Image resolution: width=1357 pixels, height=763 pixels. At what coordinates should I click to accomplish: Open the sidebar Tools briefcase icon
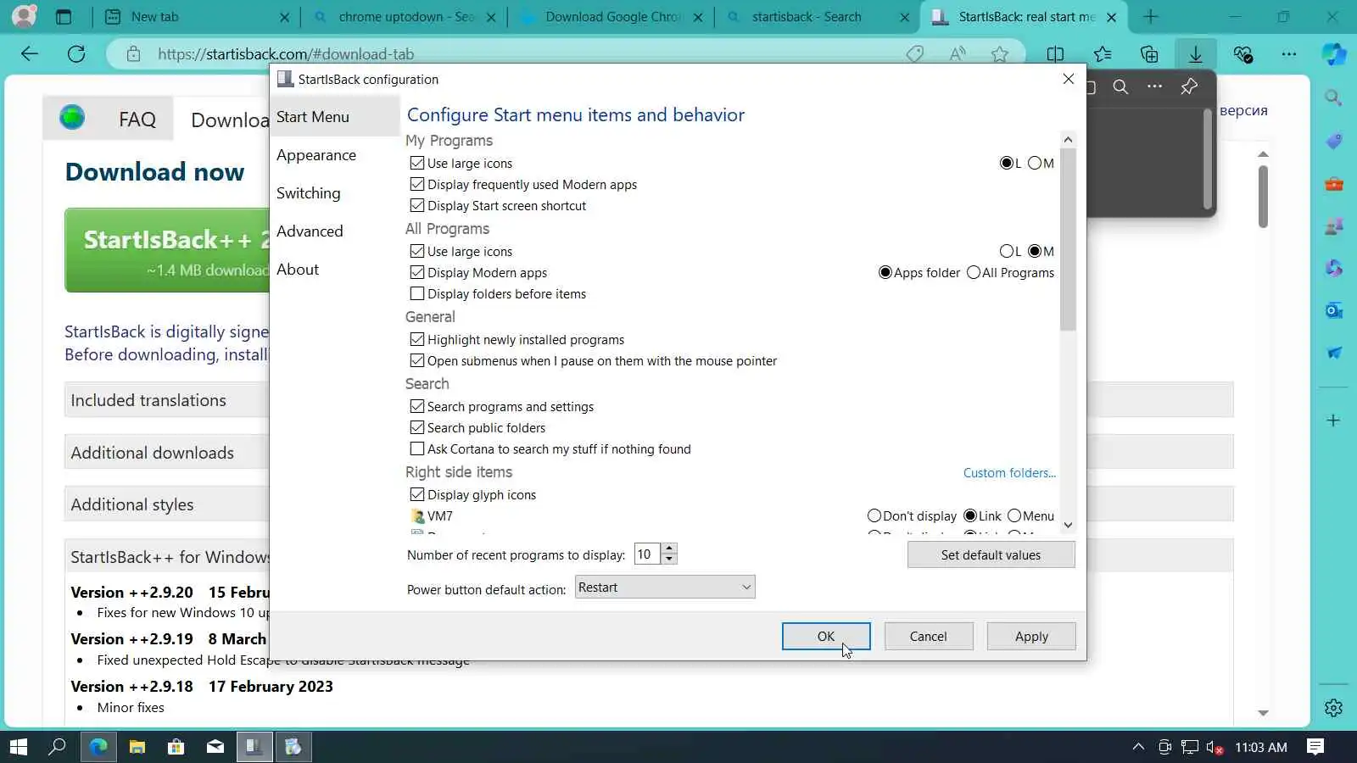(x=1333, y=184)
